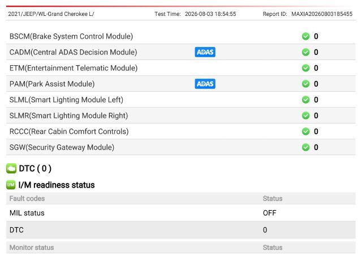Select SGW(Security Gateway Module) row
Viewport: 362px width, 272px height.
click(181, 147)
